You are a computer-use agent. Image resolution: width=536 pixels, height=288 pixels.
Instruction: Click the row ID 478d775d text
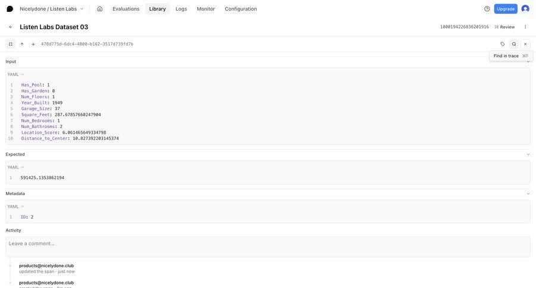point(87,44)
